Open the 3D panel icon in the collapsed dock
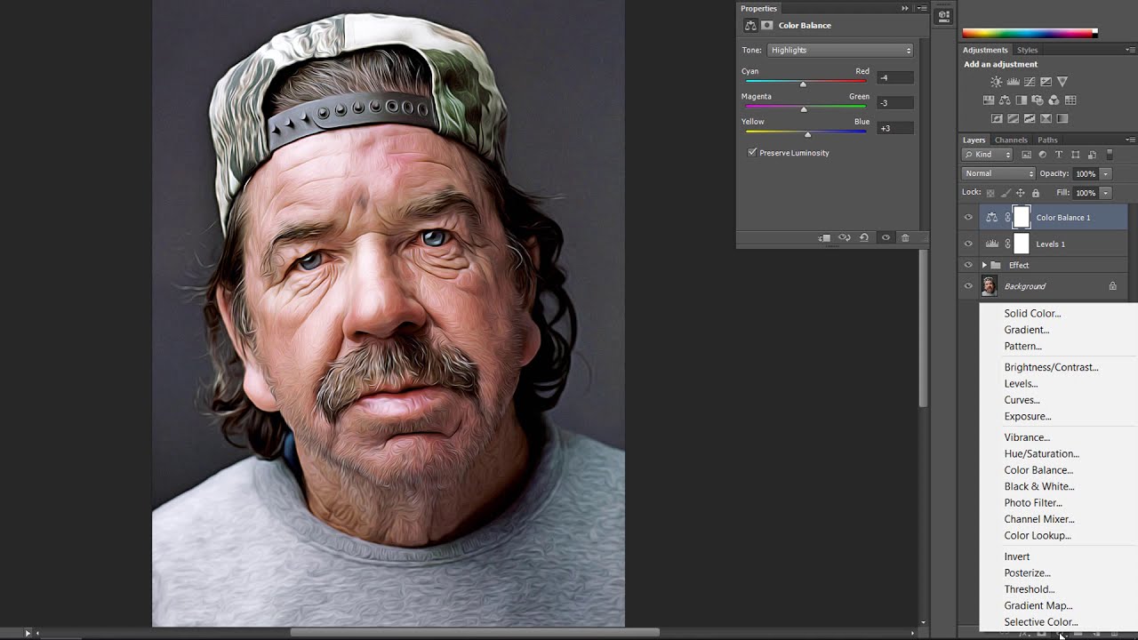This screenshot has width=1138, height=640. pyautogui.click(x=944, y=16)
